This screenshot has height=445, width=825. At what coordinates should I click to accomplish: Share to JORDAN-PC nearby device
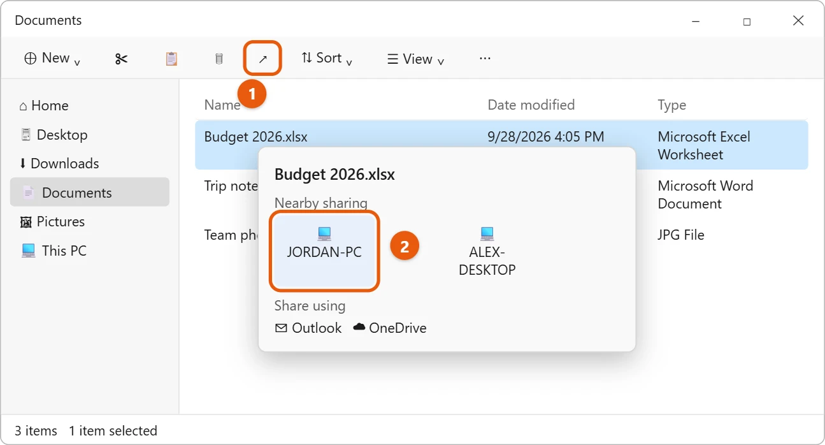[x=324, y=251]
